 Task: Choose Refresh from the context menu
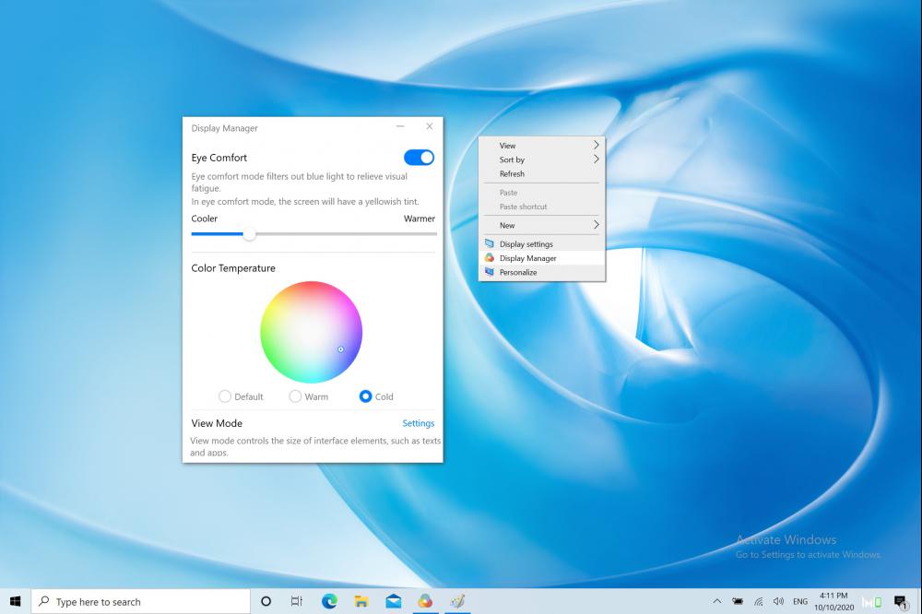point(541,173)
